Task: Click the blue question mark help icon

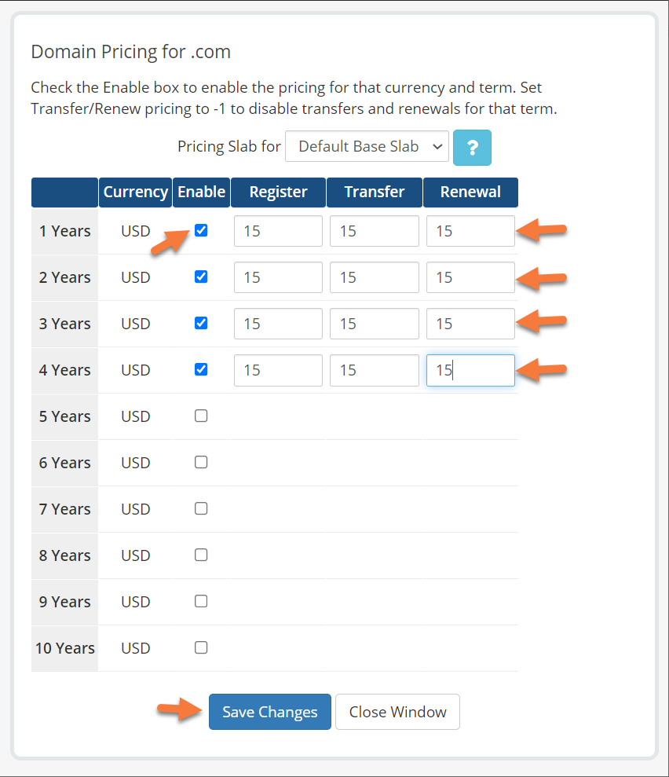Action: click(472, 147)
